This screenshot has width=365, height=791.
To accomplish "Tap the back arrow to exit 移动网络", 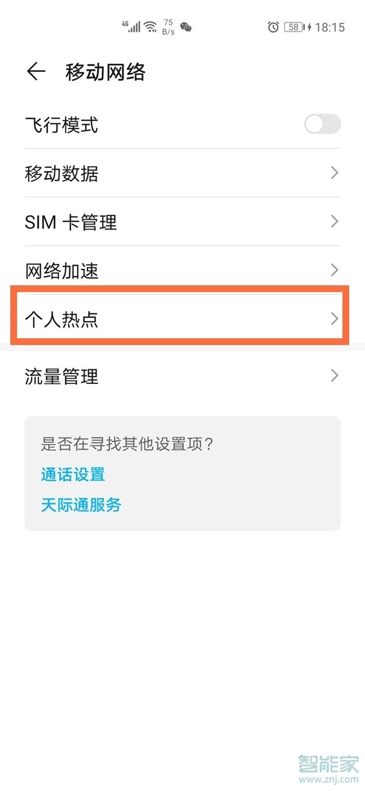I will pos(35,71).
